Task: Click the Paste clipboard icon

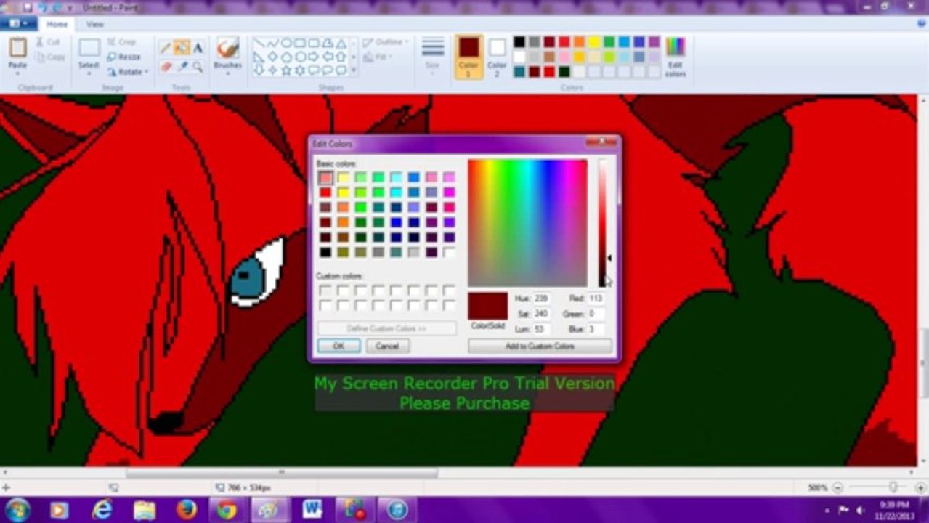Action: point(18,49)
